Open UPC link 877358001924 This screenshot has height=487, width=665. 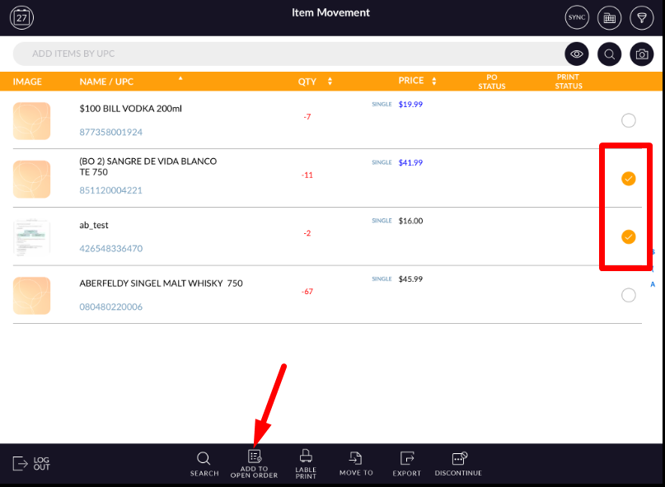point(111,132)
